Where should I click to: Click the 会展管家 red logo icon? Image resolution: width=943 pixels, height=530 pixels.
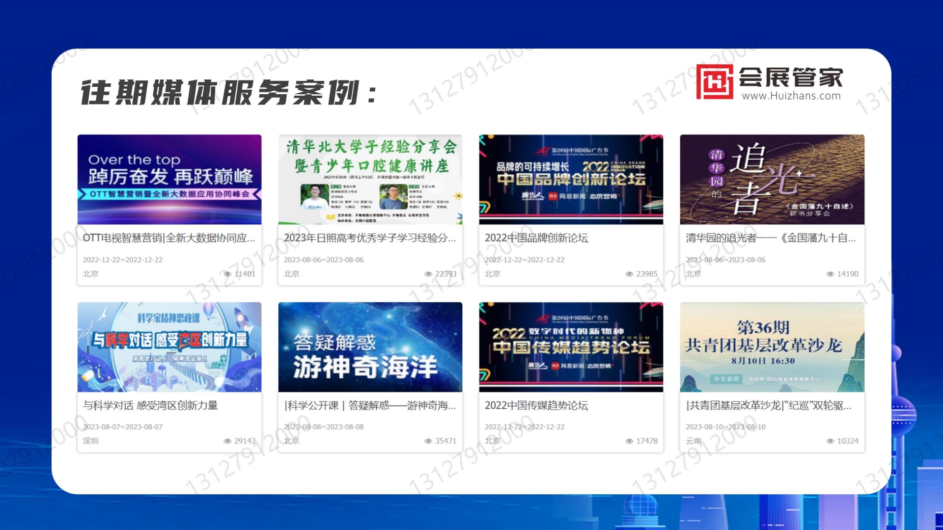(715, 82)
